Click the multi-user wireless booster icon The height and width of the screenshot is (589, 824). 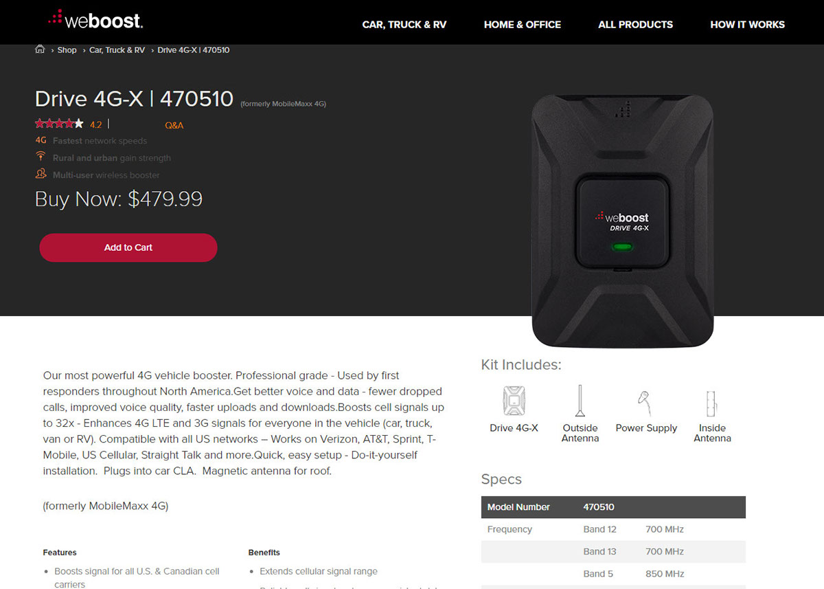(x=41, y=175)
